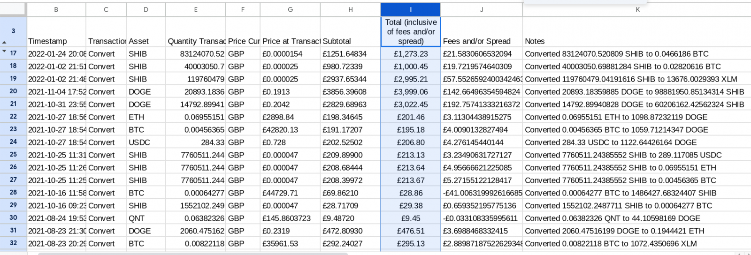Click row 24 header
The image size is (751, 255).
tap(13, 142)
